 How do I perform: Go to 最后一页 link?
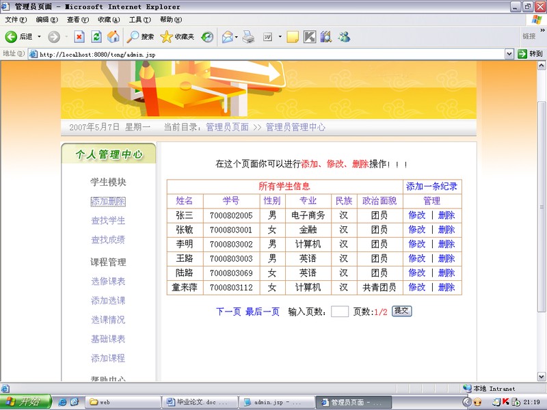pyautogui.click(x=263, y=312)
